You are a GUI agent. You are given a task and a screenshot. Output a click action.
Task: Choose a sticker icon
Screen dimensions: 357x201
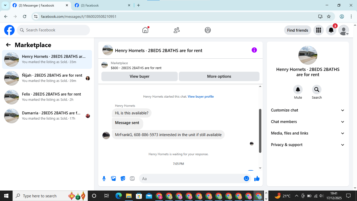[x=123, y=178]
